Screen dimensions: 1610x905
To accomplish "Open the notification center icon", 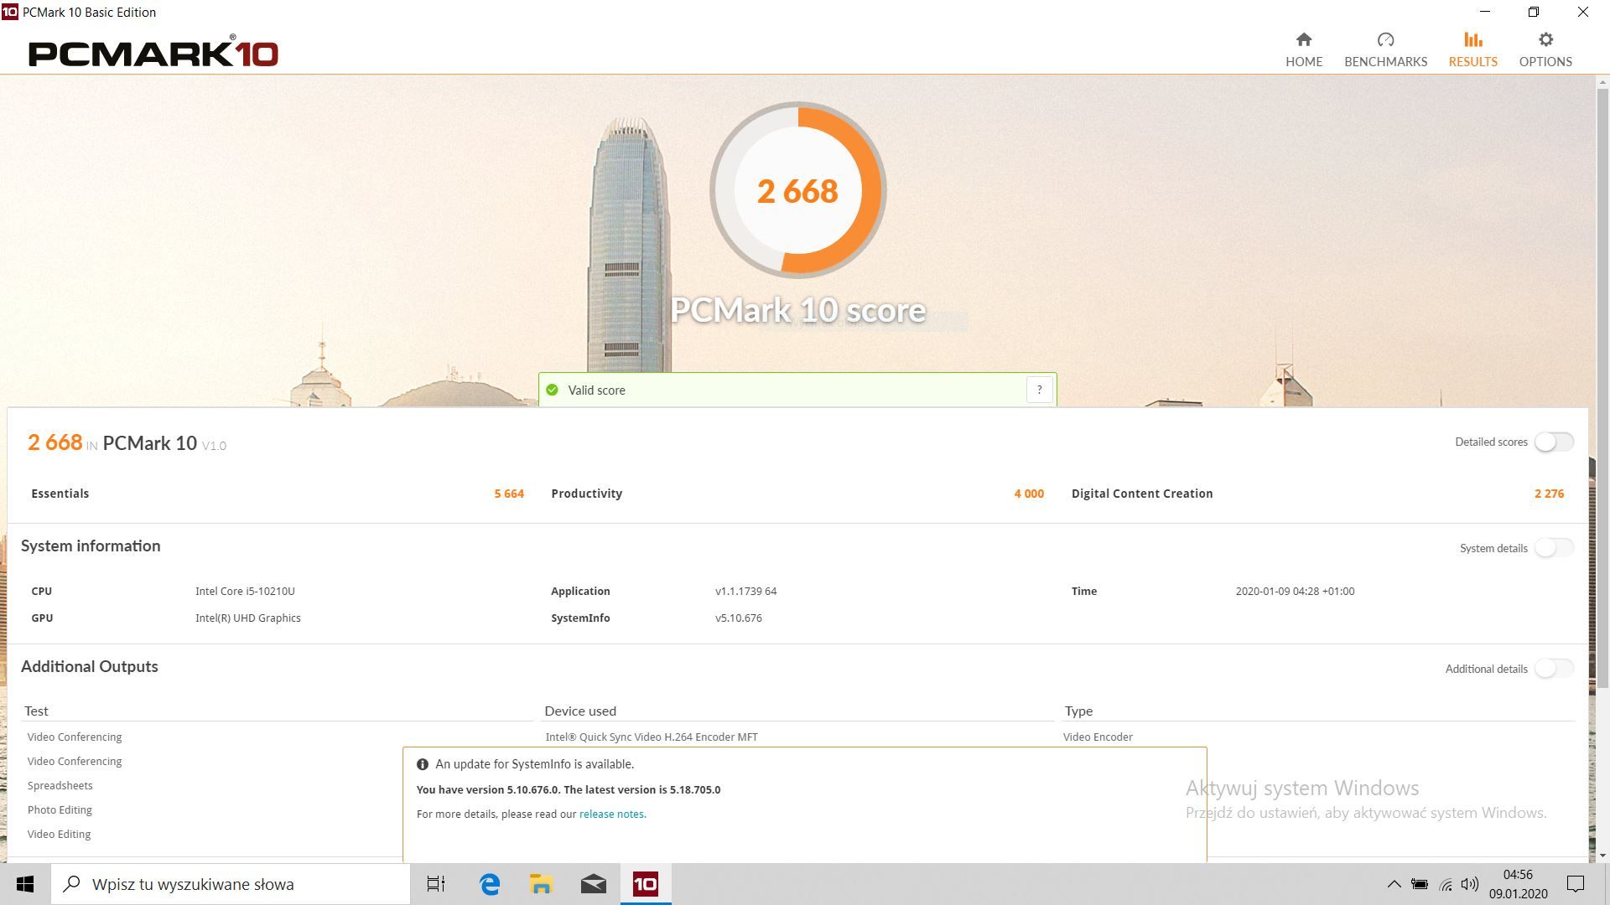I will [x=1575, y=884].
